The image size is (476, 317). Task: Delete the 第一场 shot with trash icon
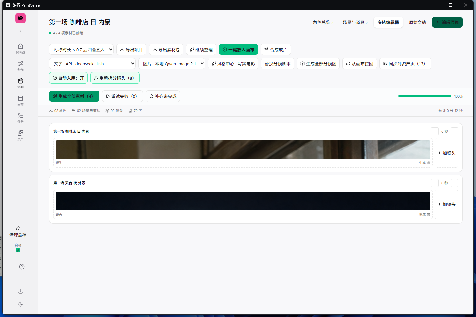[429, 163]
